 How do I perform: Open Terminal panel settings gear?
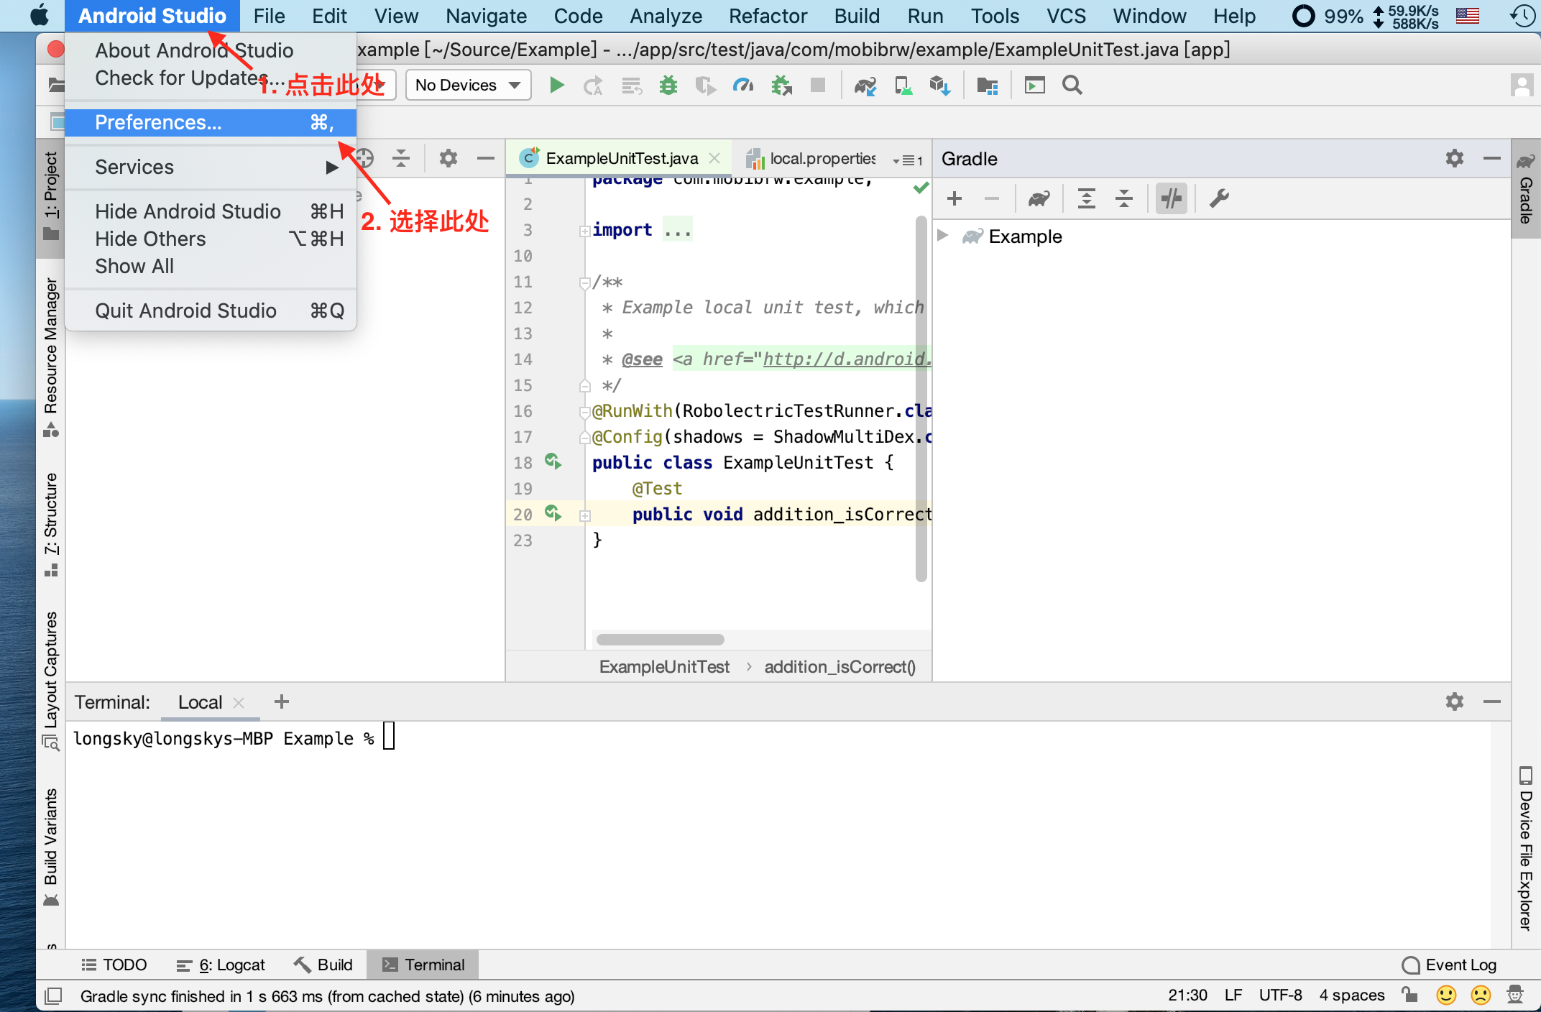pyautogui.click(x=1455, y=701)
